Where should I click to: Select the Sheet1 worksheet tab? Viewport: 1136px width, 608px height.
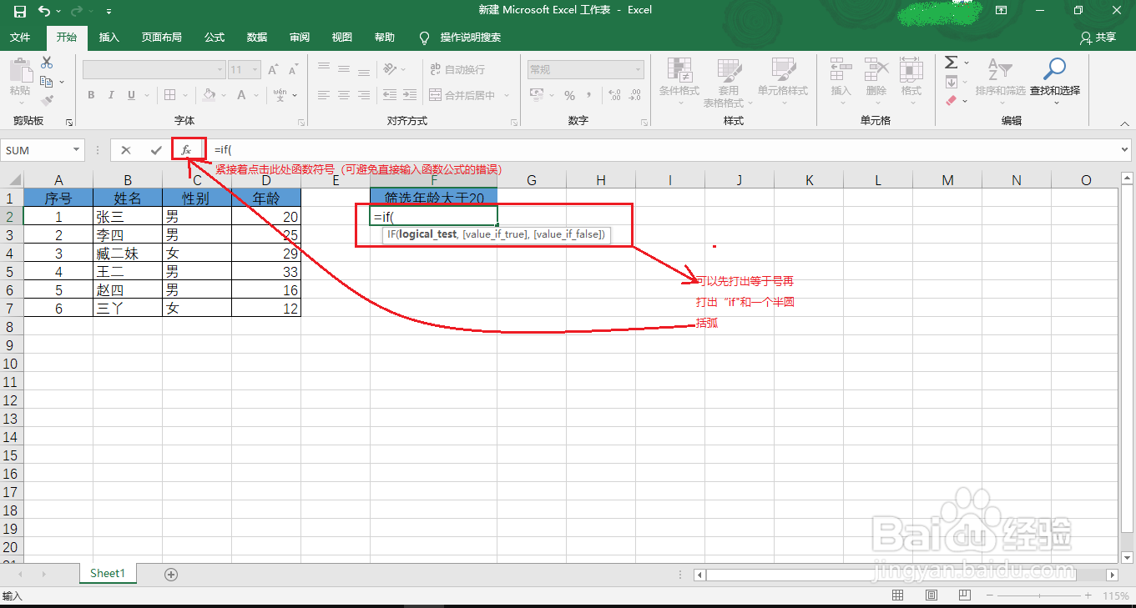tap(108, 574)
